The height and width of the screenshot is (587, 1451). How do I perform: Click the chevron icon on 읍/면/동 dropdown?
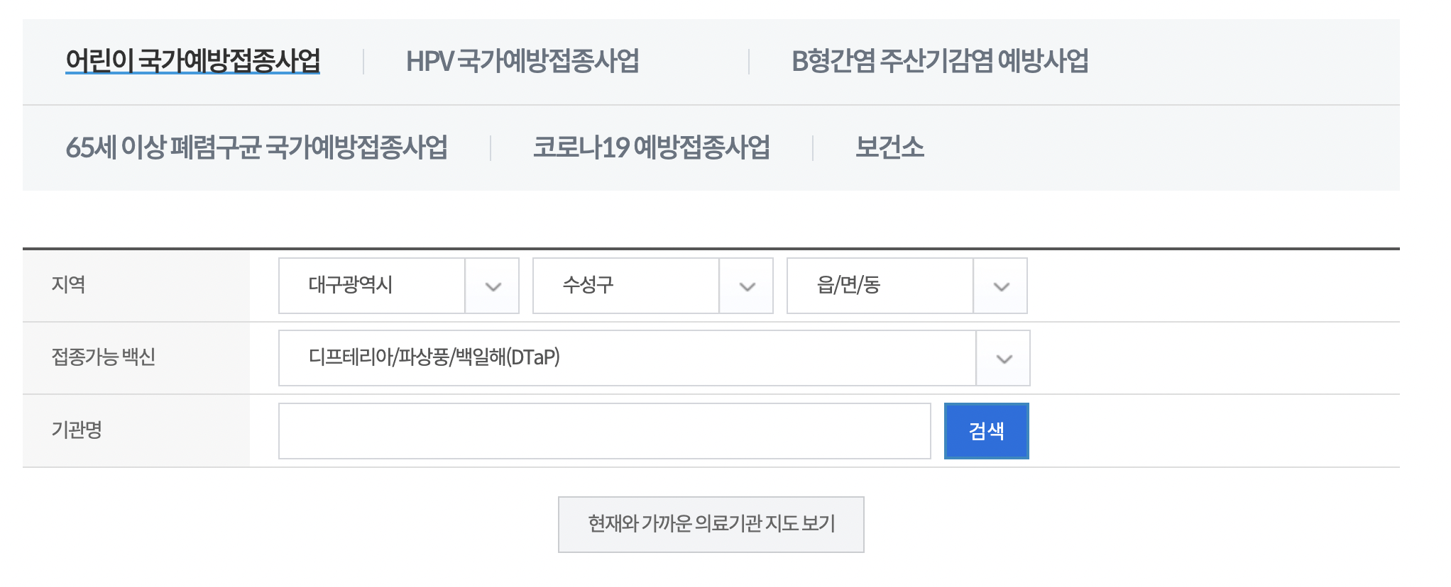(x=1002, y=286)
